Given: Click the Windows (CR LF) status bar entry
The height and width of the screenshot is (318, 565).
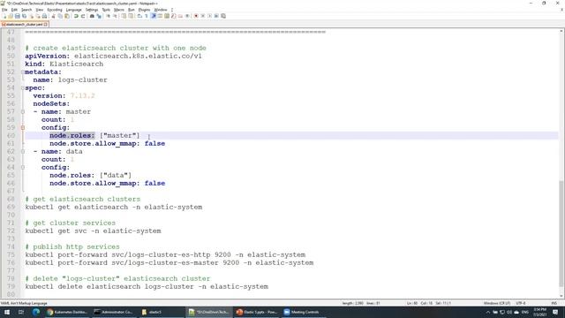Looking at the screenshot, I should click(x=496, y=303).
